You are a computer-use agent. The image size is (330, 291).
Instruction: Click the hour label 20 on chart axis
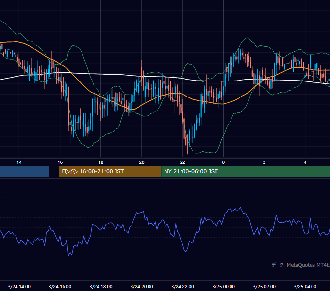142,162
